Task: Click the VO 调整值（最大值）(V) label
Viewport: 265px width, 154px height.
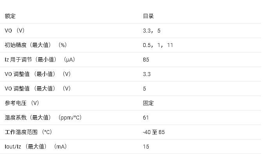Action: click(38, 89)
